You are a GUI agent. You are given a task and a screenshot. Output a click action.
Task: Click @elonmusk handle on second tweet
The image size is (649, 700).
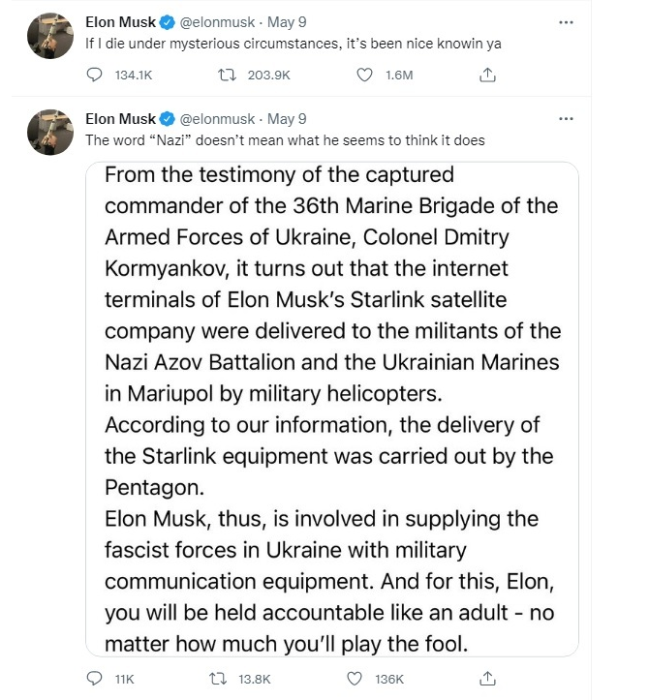pyautogui.click(x=218, y=119)
